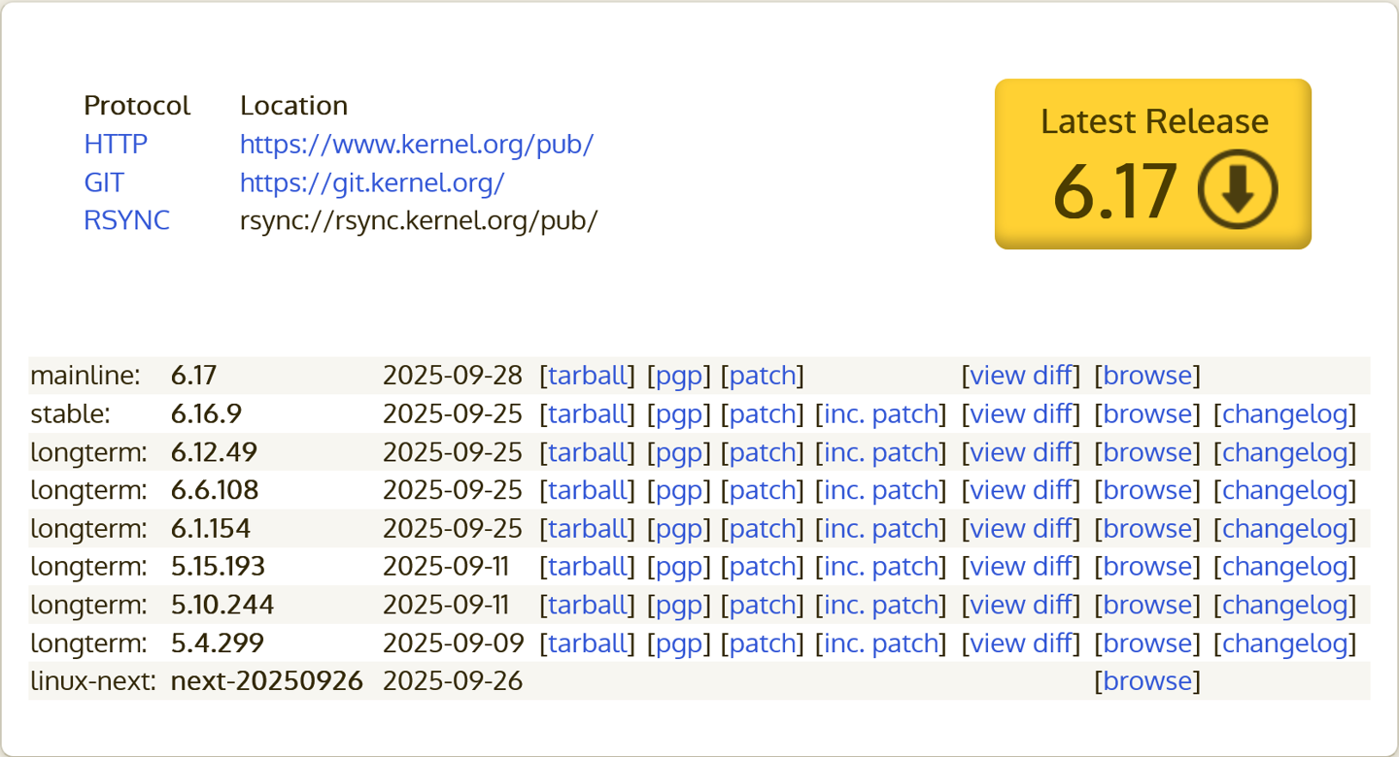Browse the linux-next next-20250926 tree
The height and width of the screenshot is (757, 1399).
pos(1148,681)
